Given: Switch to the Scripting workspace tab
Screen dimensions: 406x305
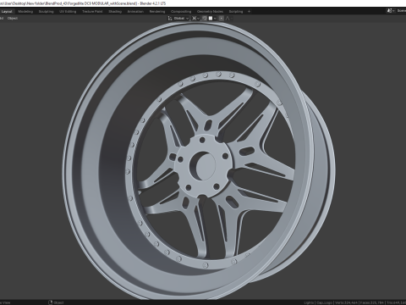Looking at the screenshot, I should pos(236,12).
